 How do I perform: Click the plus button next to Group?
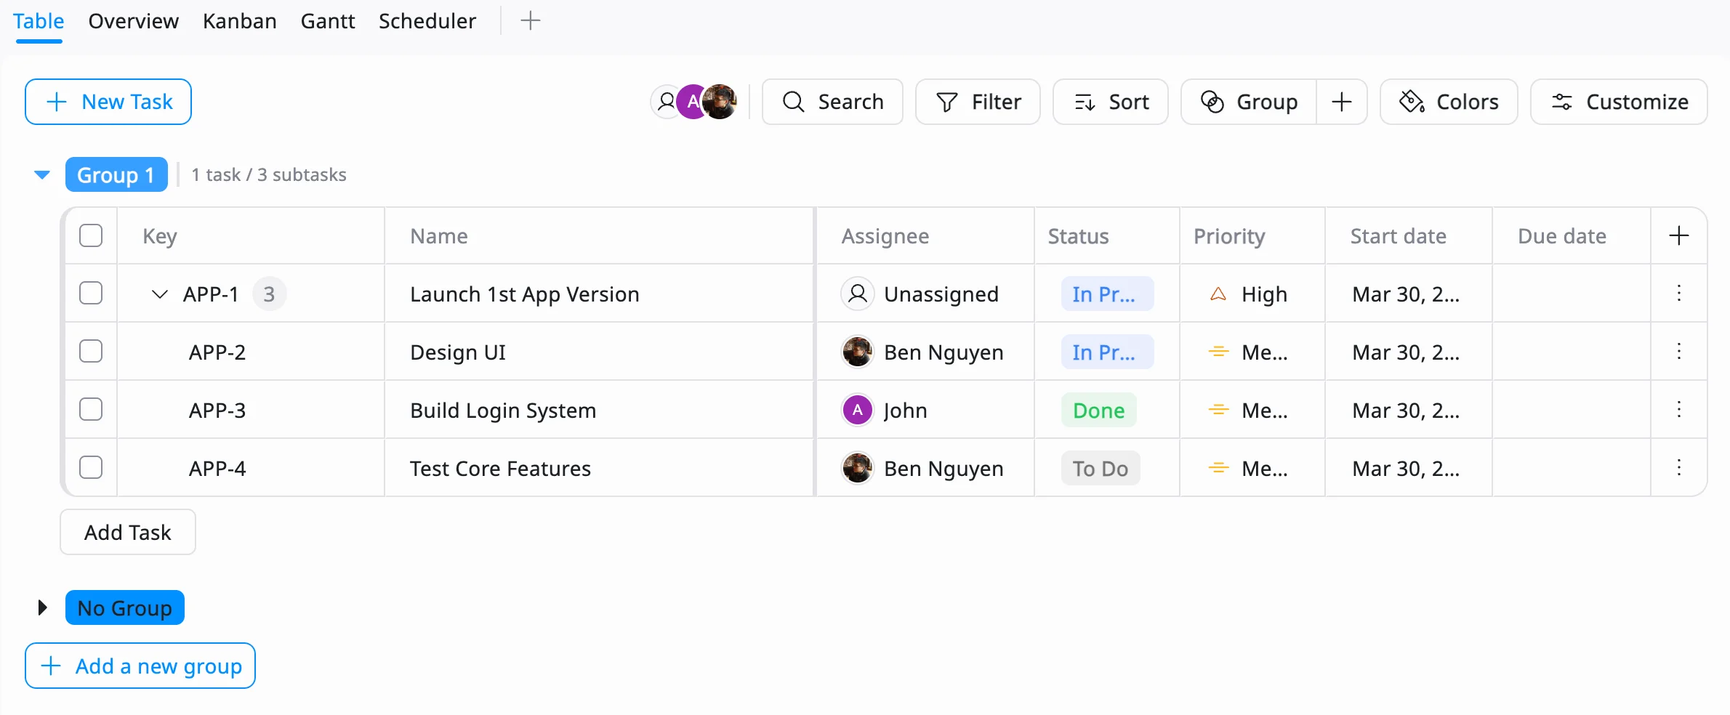1341,102
